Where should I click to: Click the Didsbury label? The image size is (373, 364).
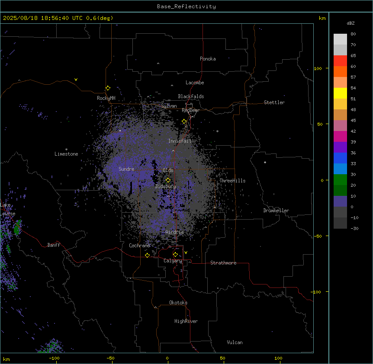coord(166,186)
